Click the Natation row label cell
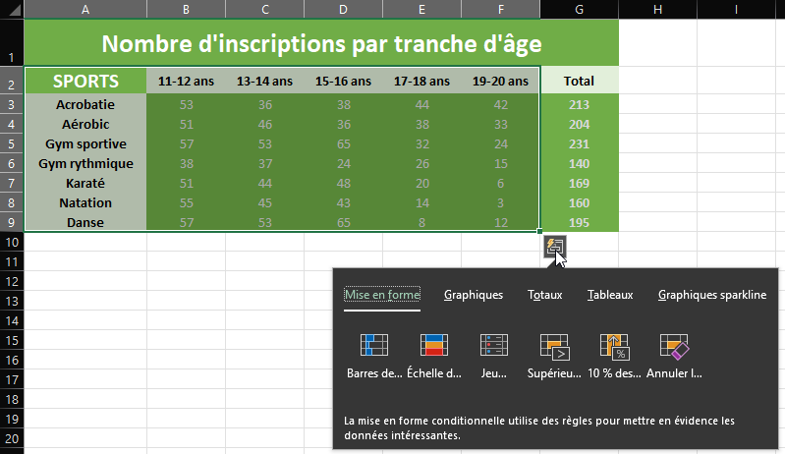The height and width of the screenshot is (454, 785). tap(84, 202)
